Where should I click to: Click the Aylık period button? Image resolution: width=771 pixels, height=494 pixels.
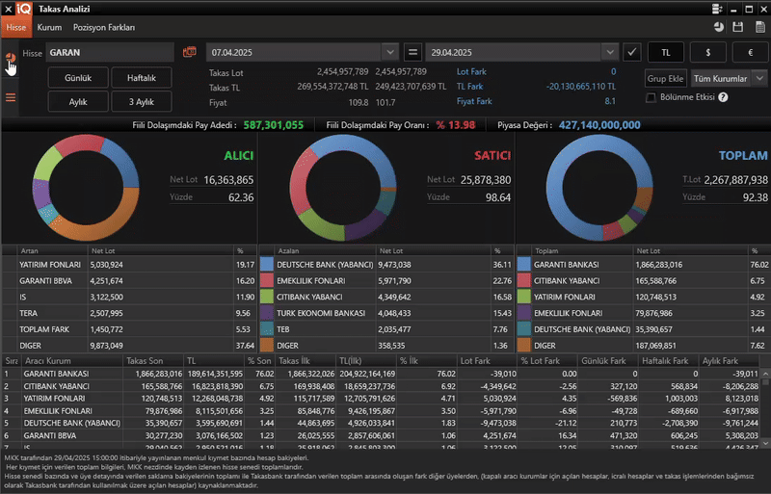click(x=78, y=102)
